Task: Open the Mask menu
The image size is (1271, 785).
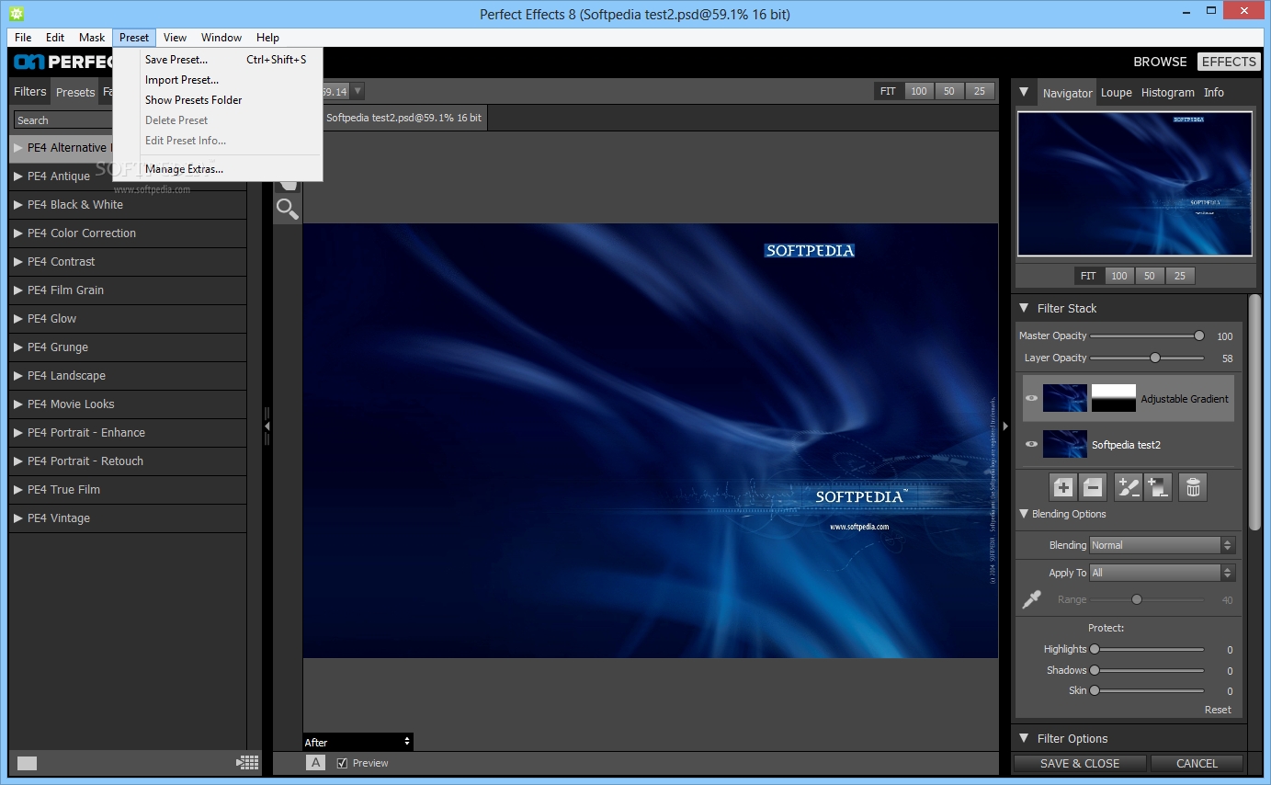Action: [x=92, y=38]
